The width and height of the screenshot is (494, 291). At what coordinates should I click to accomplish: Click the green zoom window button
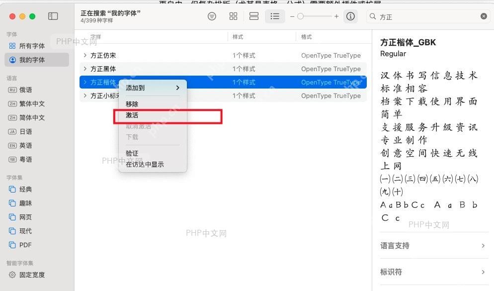point(32,16)
